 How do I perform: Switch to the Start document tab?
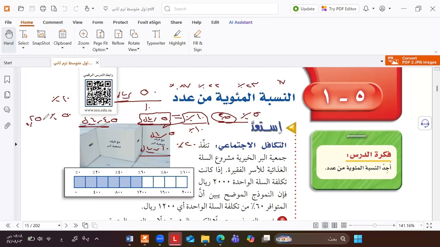click(x=25, y=63)
